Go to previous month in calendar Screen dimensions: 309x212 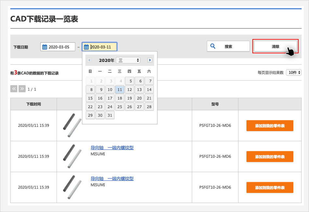(89, 60)
